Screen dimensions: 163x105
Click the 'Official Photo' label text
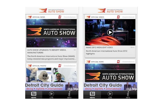(39, 66)
